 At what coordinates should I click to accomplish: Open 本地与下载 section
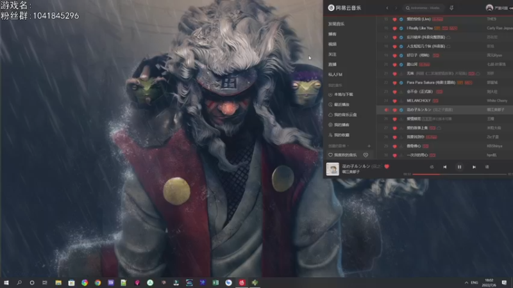pyautogui.click(x=341, y=94)
